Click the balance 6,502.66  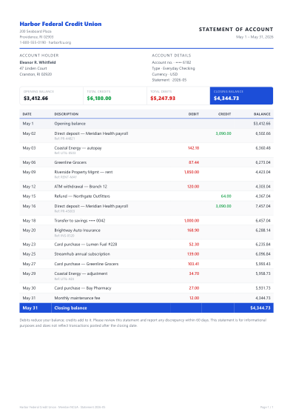(263, 133)
